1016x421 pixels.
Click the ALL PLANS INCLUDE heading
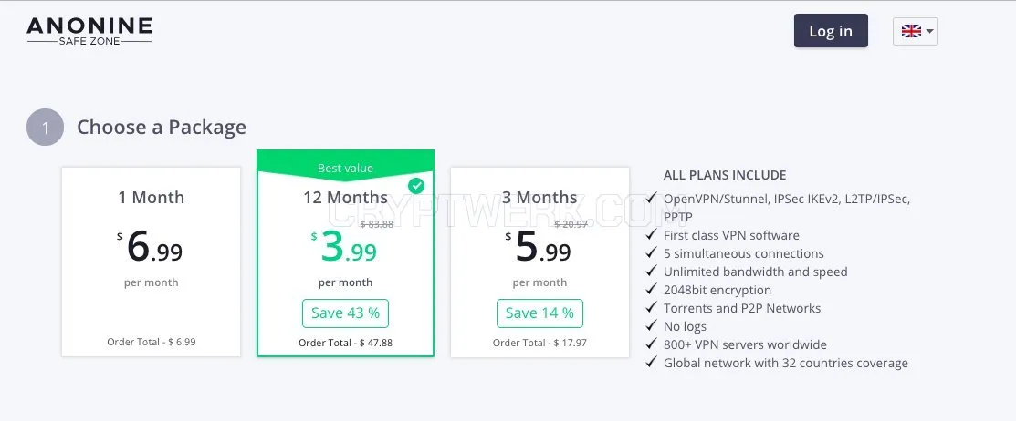click(x=725, y=175)
